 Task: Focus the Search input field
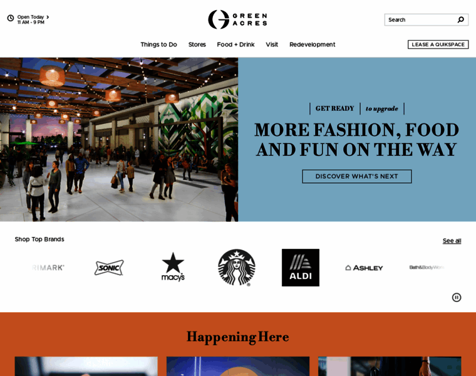[x=422, y=20]
